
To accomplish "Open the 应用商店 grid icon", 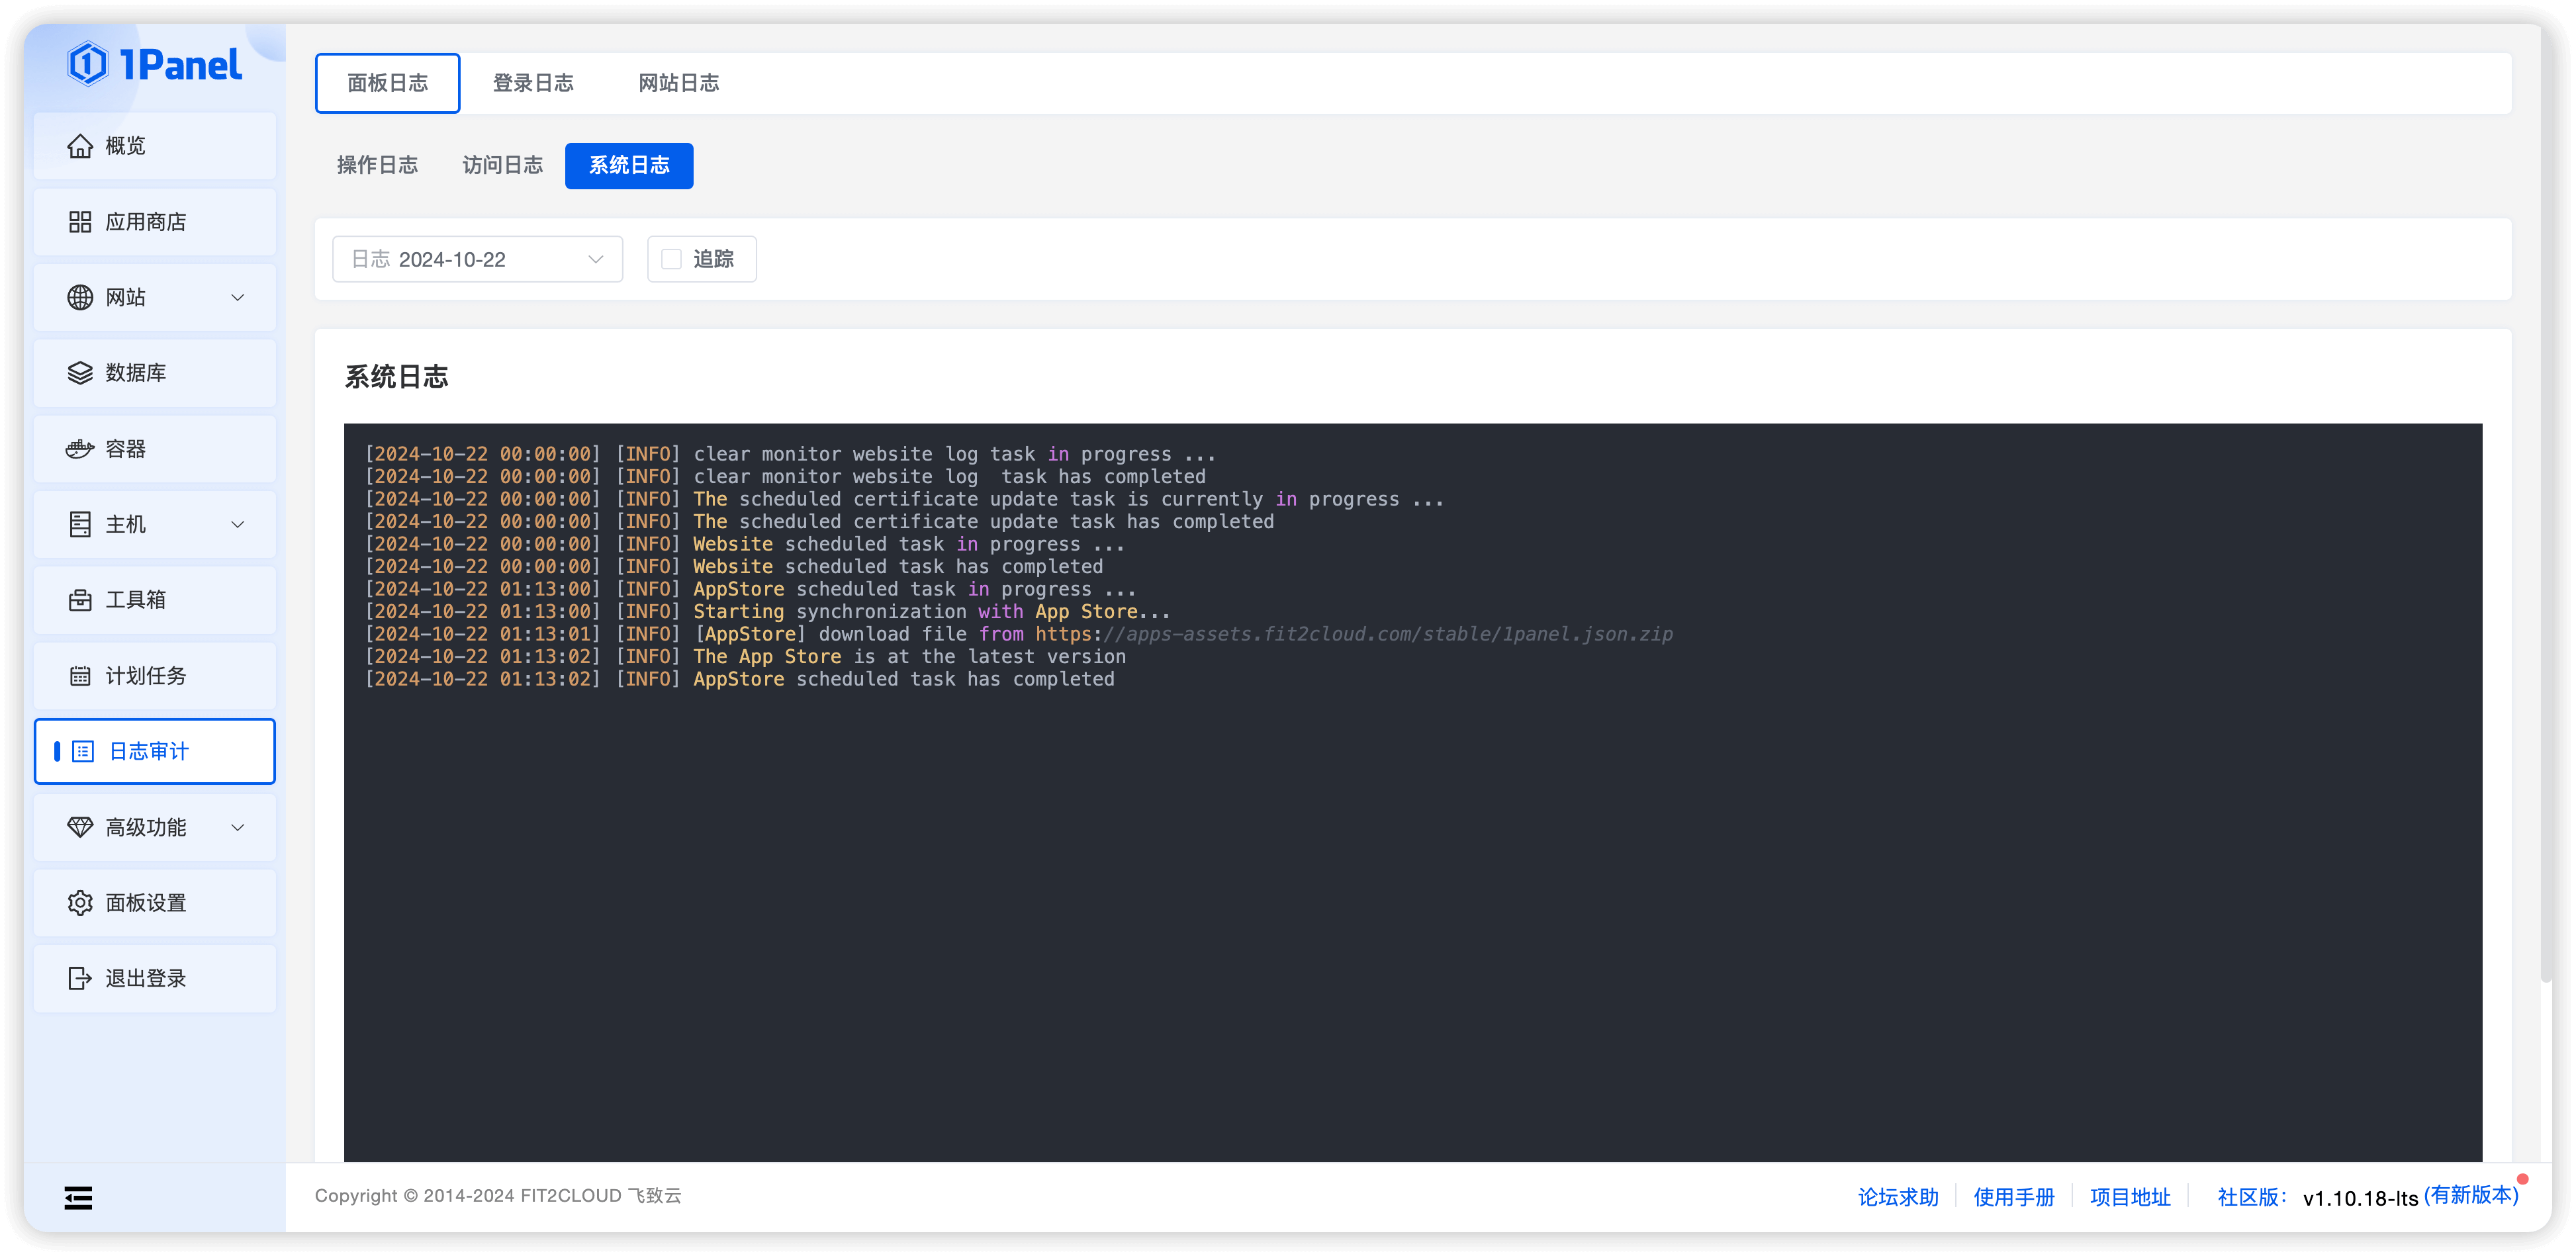I will pyautogui.click(x=80, y=222).
